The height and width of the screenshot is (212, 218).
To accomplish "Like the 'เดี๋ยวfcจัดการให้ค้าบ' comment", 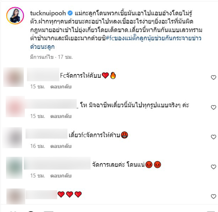I will click(x=213, y=137).
